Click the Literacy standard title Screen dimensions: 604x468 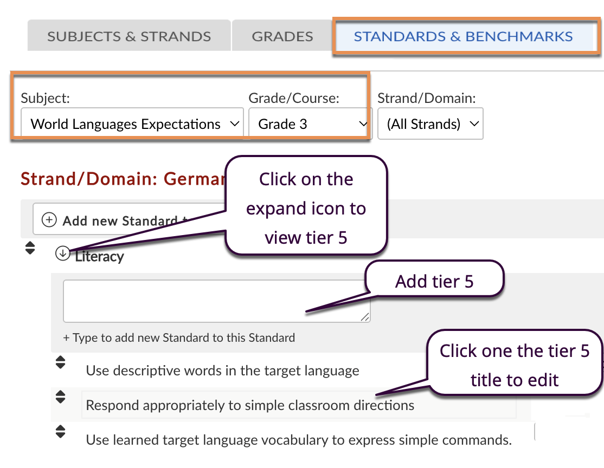[99, 256]
